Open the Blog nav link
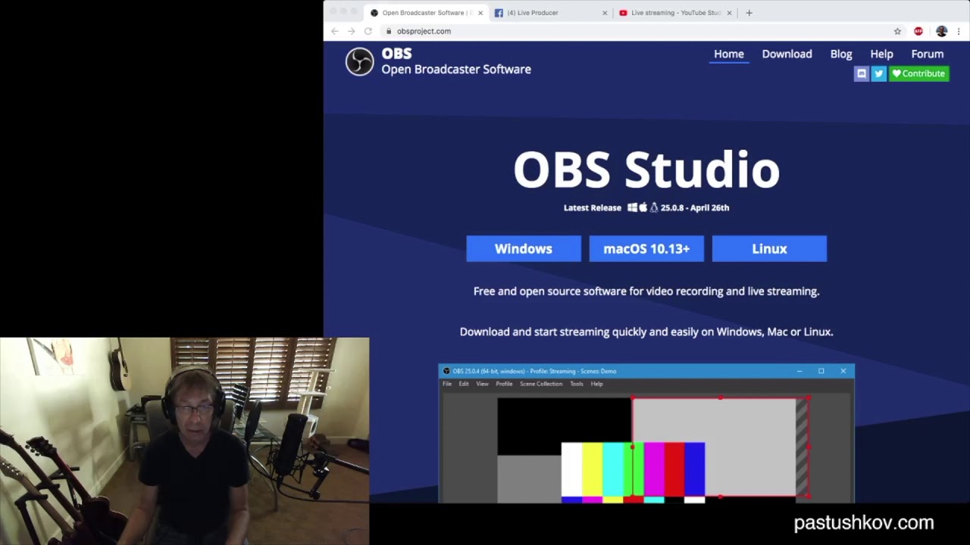 841,54
